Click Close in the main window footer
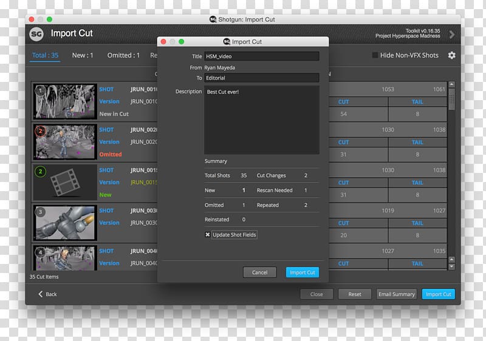The width and height of the screenshot is (486, 341). click(x=317, y=294)
